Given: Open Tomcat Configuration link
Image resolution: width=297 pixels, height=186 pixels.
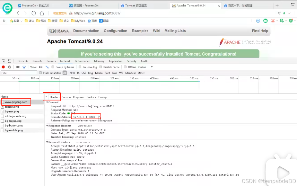Looking at the screenshot, I should [x=116, y=31].
